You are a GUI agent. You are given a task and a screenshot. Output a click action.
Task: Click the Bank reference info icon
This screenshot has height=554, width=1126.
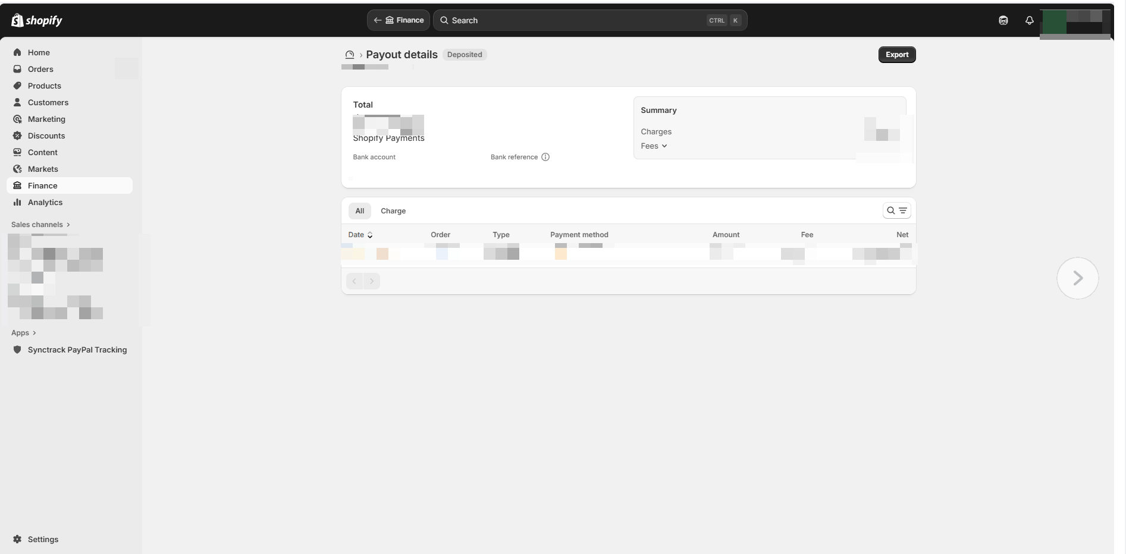tap(545, 157)
